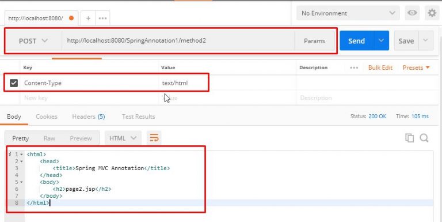Toggle line wrap icon in response body
Image resolution: width=442 pixels, height=222 pixels.
[154, 138]
